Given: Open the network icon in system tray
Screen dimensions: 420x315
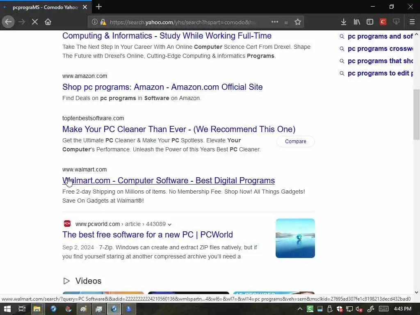Looking at the screenshot, I should coord(349,309).
